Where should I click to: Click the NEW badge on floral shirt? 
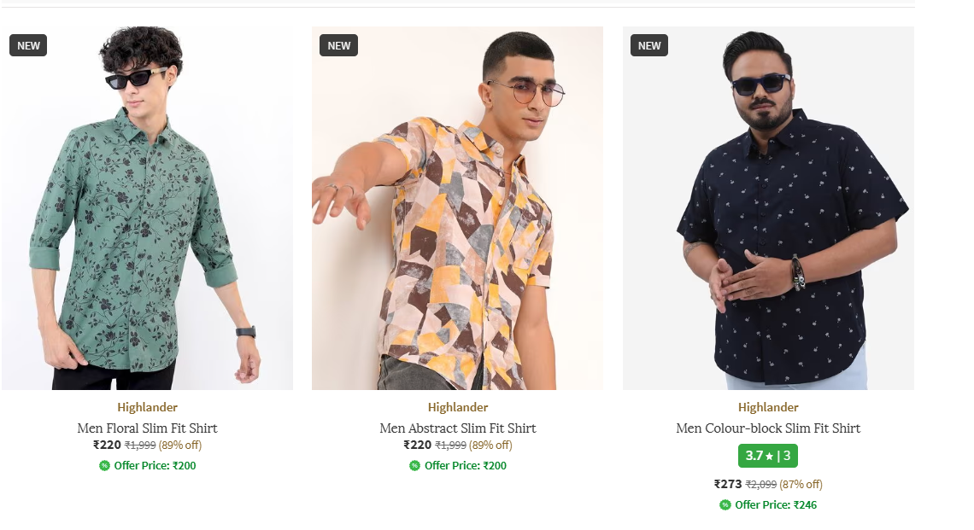coord(28,45)
